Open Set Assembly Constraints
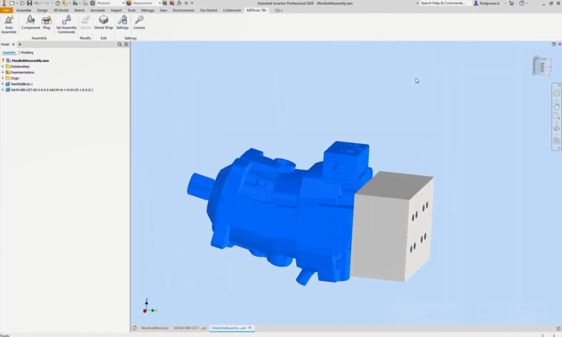Screen dimensions: 562x337 66,24
